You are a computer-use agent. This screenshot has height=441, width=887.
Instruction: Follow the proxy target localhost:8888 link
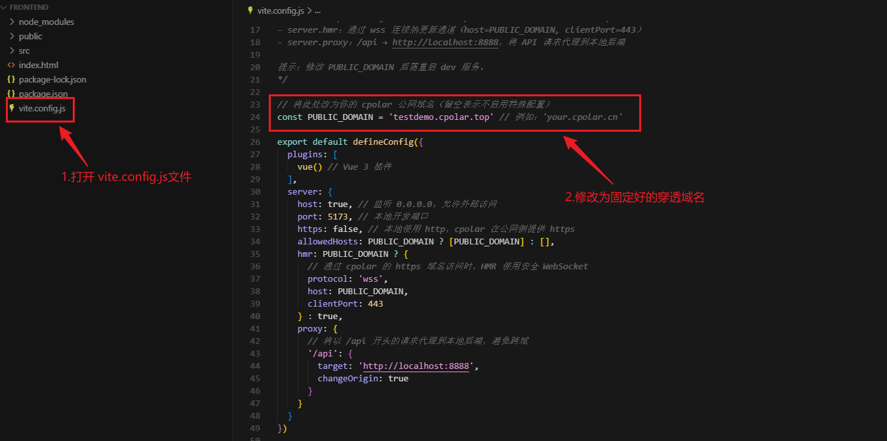(x=416, y=366)
